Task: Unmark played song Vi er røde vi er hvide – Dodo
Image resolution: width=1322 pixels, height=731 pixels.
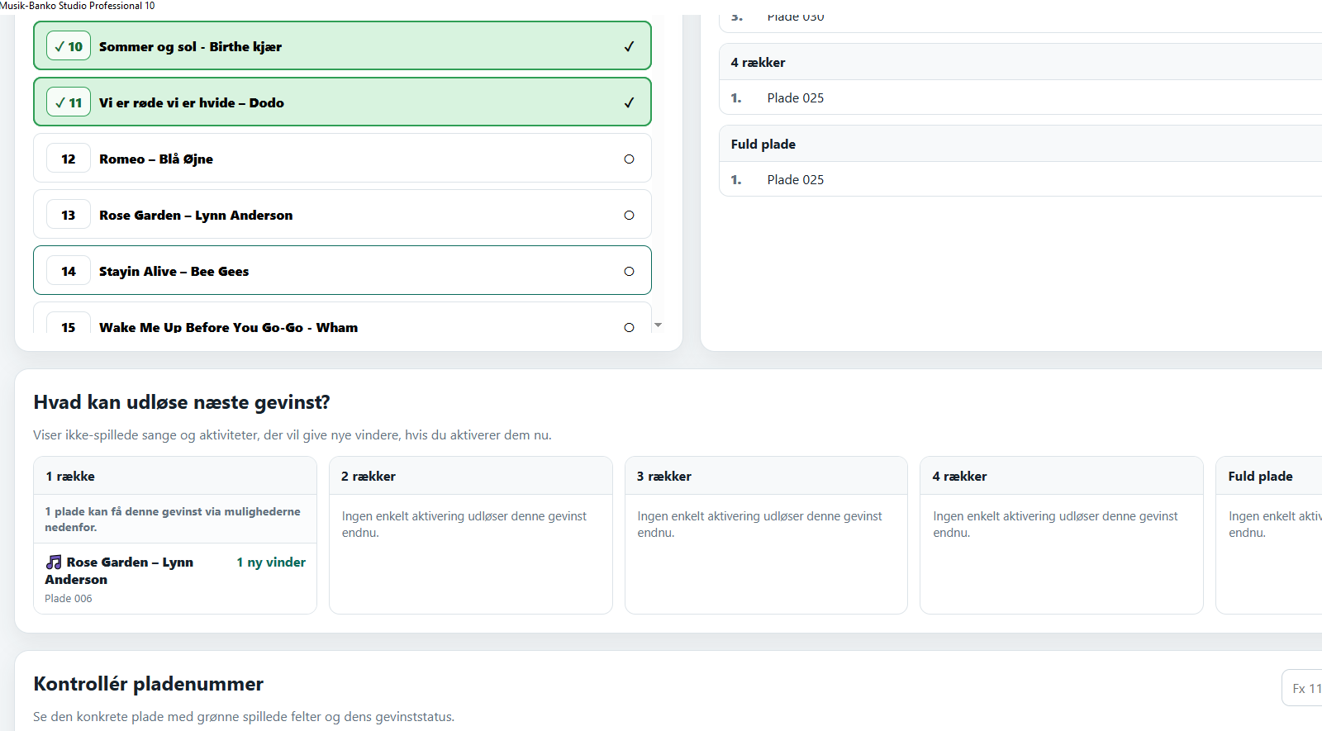Action: [x=342, y=102]
